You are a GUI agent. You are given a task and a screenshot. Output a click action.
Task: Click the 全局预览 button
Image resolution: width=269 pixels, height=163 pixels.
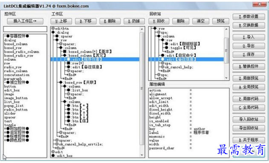tap(249, 87)
